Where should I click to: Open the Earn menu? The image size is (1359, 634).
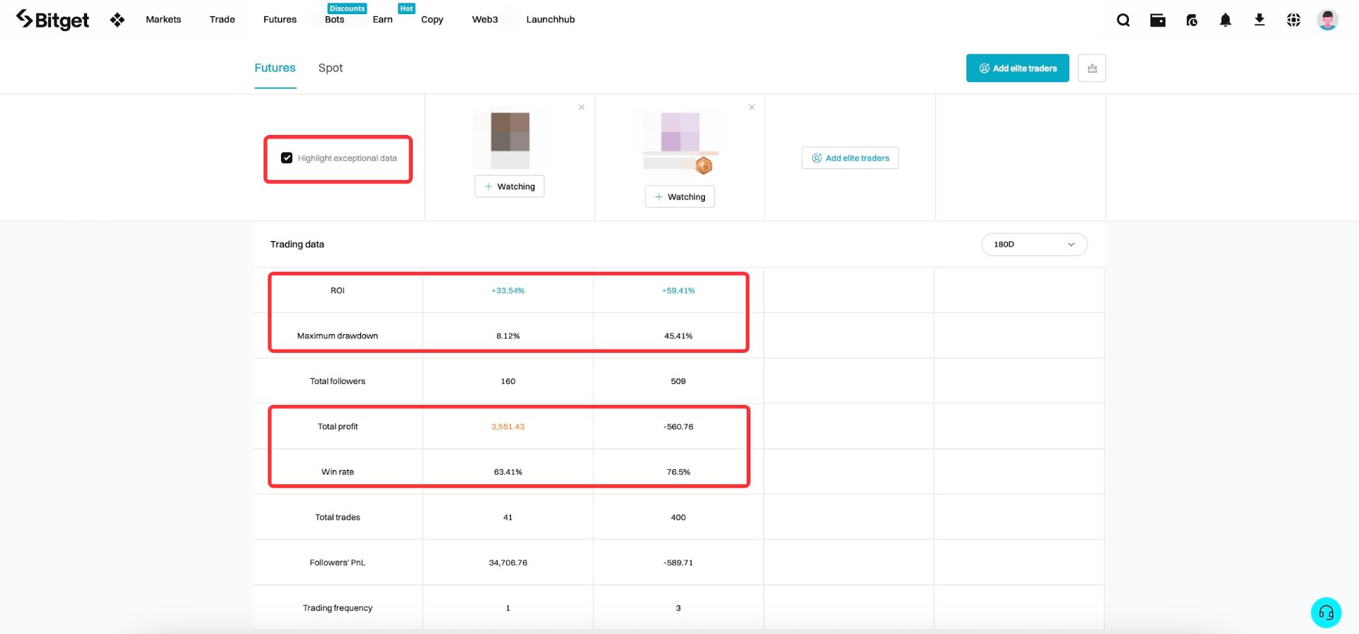click(383, 20)
